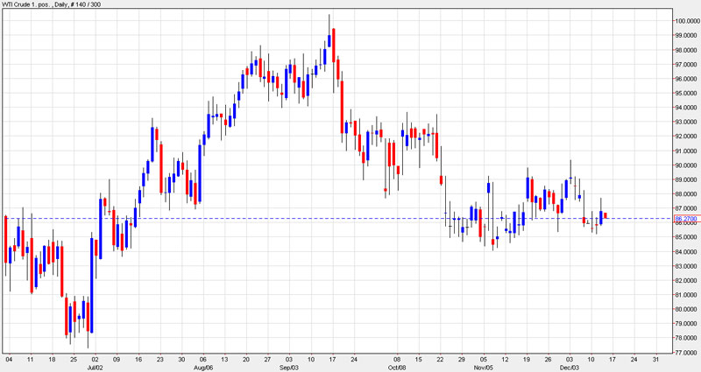701x372 pixels.
Task: Click the 78.0000 price level label
Action: click(x=687, y=338)
